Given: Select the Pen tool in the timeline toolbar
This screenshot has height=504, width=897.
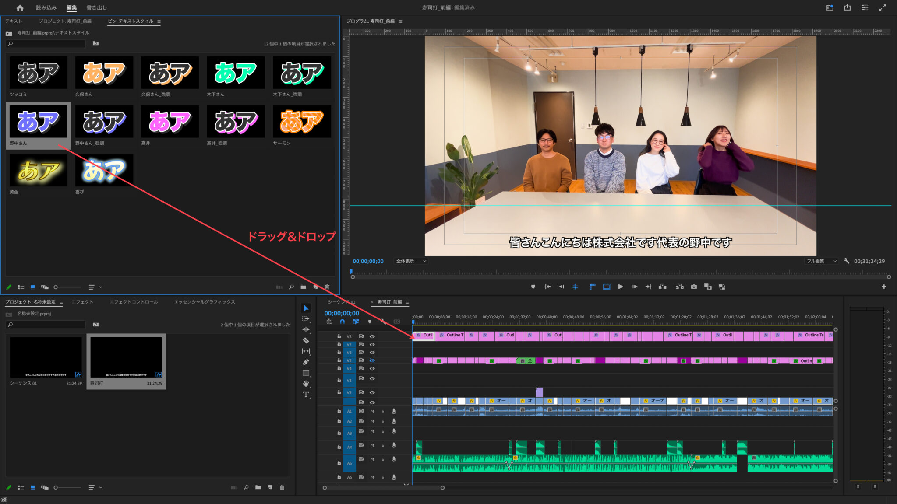Looking at the screenshot, I should [x=306, y=362].
